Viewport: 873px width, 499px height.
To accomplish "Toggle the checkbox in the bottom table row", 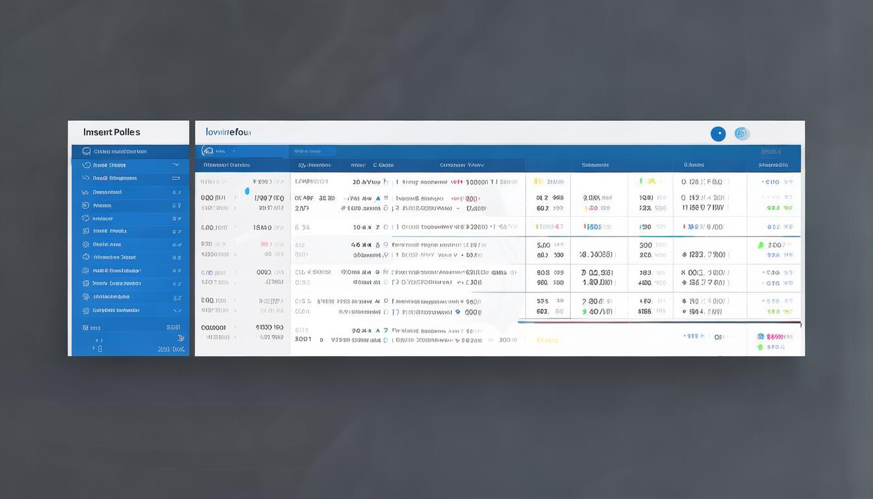I will pyautogui.click(x=386, y=339).
